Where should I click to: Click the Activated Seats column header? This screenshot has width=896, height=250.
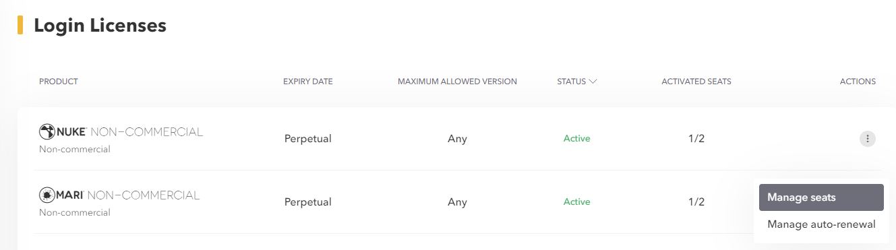696,82
